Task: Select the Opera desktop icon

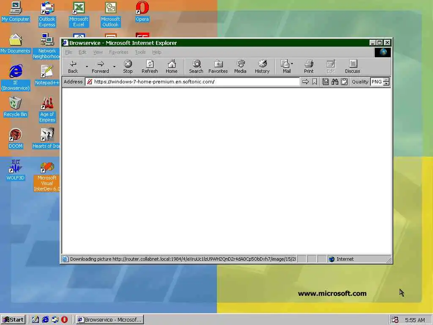Action: (x=142, y=11)
